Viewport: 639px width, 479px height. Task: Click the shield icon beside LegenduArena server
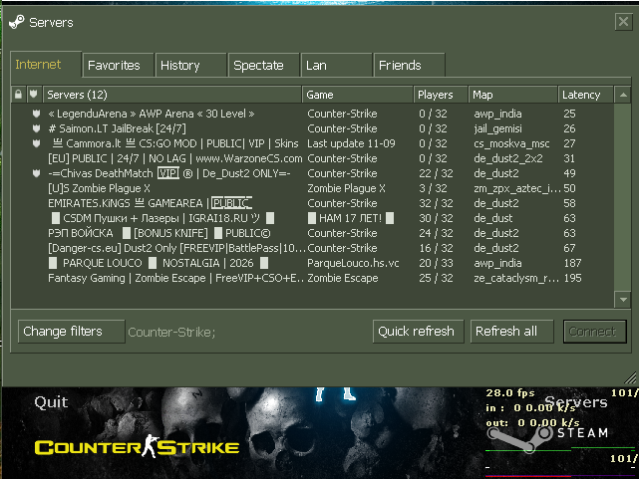click(x=35, y=114)
